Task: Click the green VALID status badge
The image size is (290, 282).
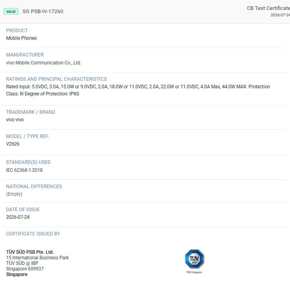Action: click(x=11, y=12)
